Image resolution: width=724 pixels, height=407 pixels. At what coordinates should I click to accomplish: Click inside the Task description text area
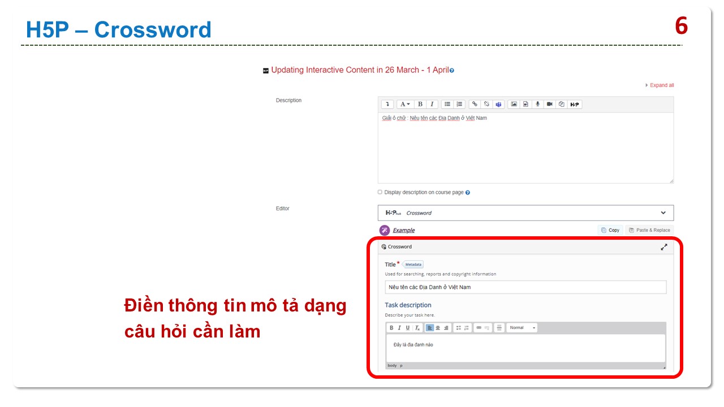[525, 348]
